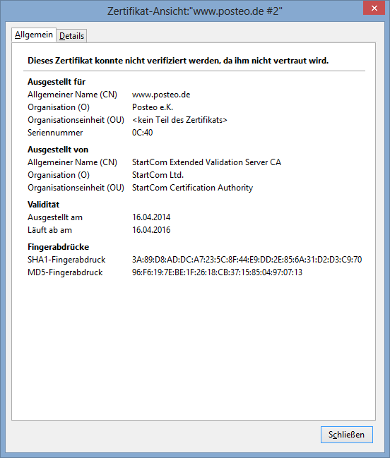Click the <kein Teil des Zertifikats> value
Screen dimensions: 390x458
coord(179,120)
